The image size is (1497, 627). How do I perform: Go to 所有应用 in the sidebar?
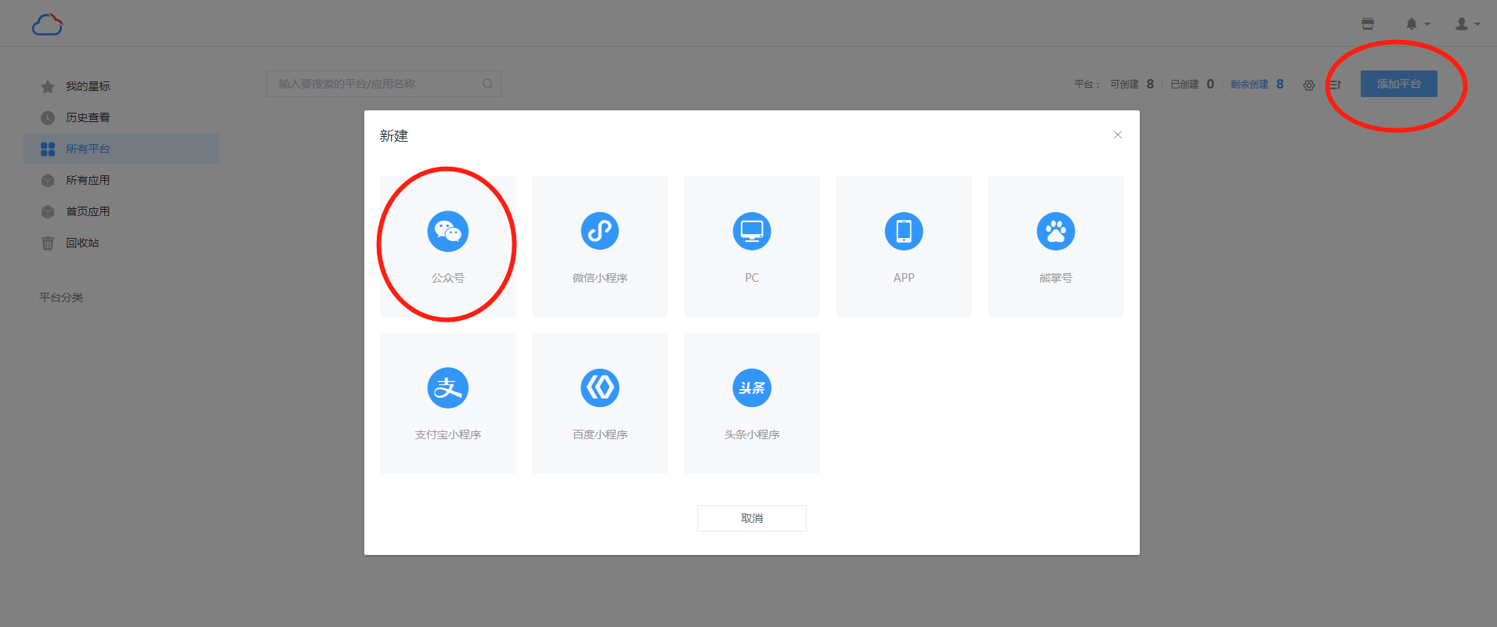click(121, 180)
